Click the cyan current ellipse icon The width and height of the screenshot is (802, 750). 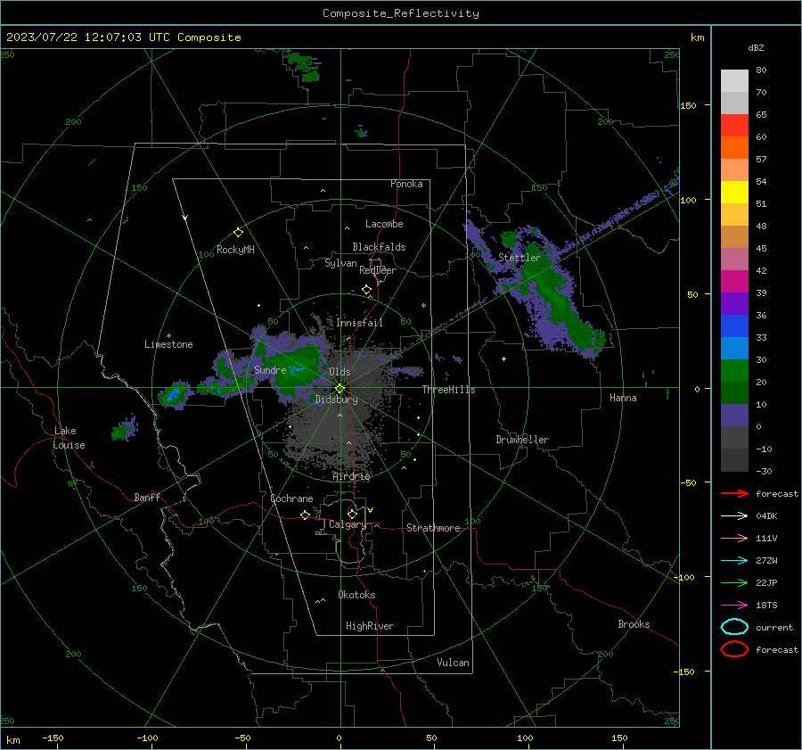[734, 627]
